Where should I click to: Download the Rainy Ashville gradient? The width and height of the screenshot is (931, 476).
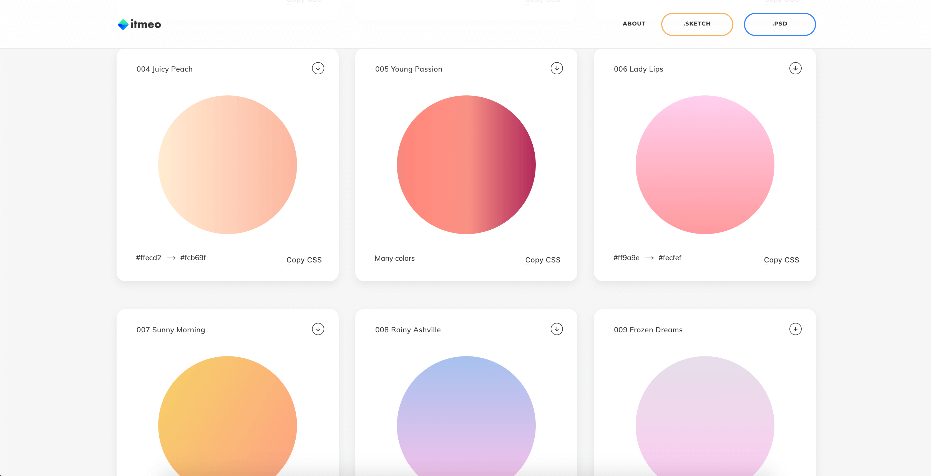[x=557, y=329]
